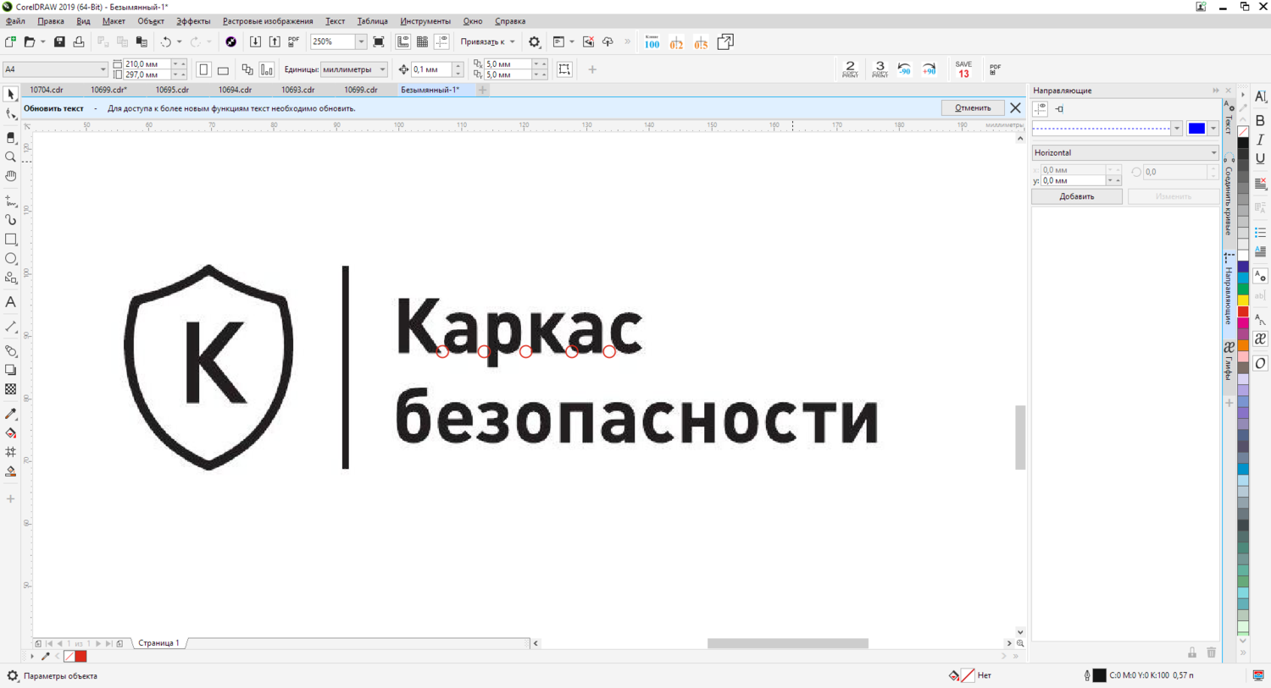Screen dimensions: 1271x688
Task: Toggle full-screen preview icon
Action: [x=379, y=41]
